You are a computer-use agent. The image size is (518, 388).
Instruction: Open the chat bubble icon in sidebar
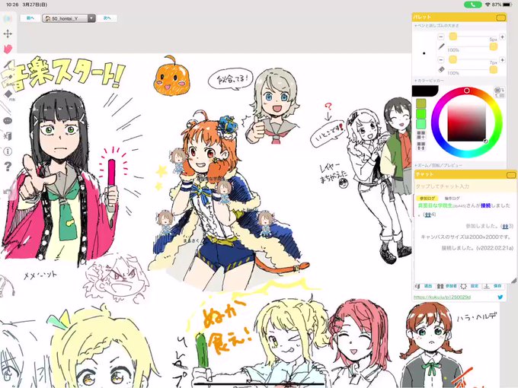(8, 121)
